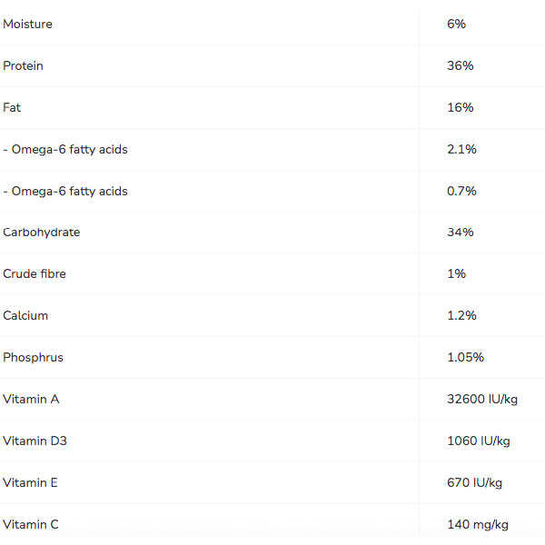Select the 670 IU/kg Vitamin E value

(474, 483)
